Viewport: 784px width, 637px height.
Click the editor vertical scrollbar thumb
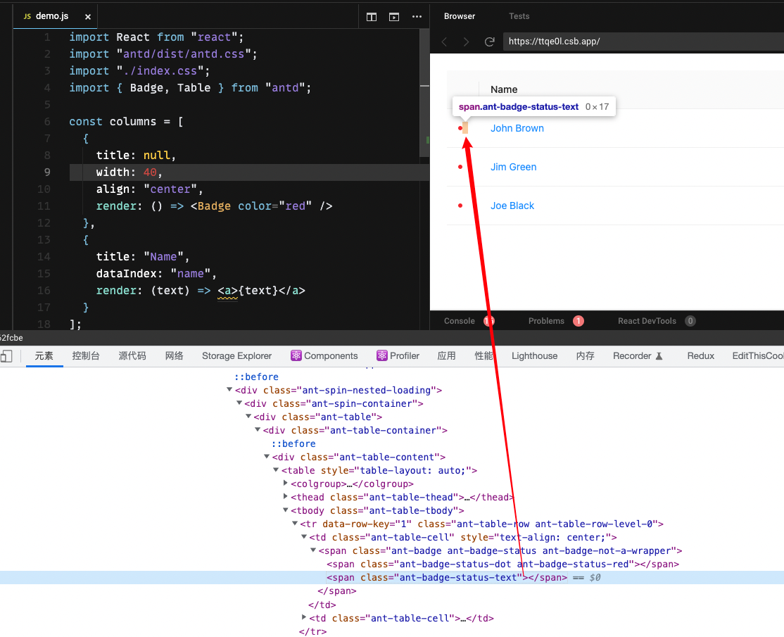(425, 92)
